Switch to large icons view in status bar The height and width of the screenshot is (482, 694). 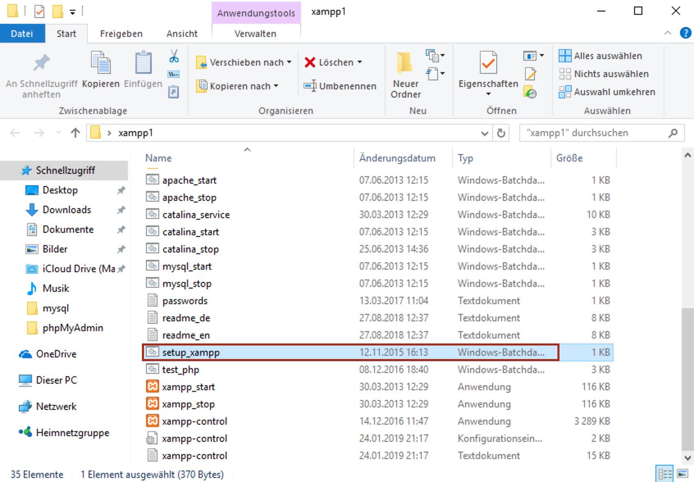tap(683, 474)
